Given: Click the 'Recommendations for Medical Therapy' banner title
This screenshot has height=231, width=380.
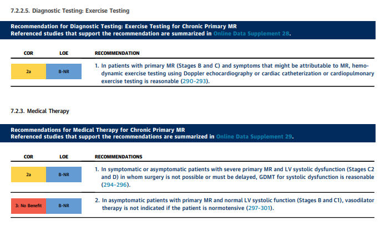Looking at the screenshot, I should (98, 130).
